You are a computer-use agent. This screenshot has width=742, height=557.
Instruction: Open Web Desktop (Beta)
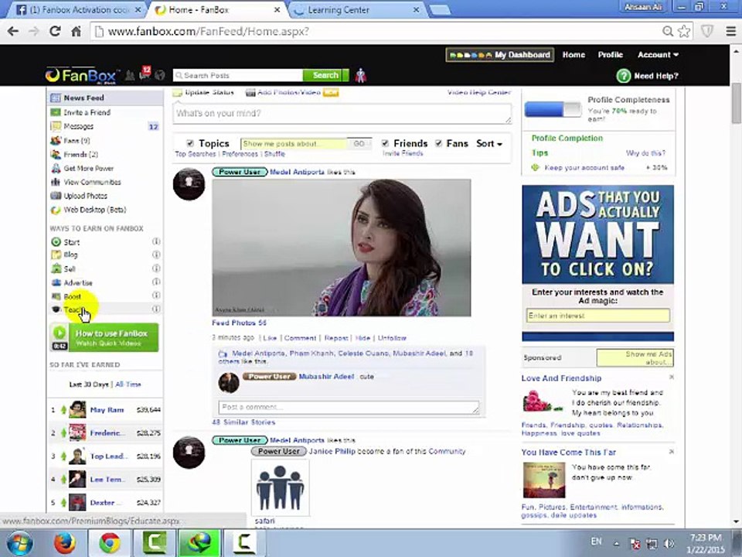tap(94, 210)
